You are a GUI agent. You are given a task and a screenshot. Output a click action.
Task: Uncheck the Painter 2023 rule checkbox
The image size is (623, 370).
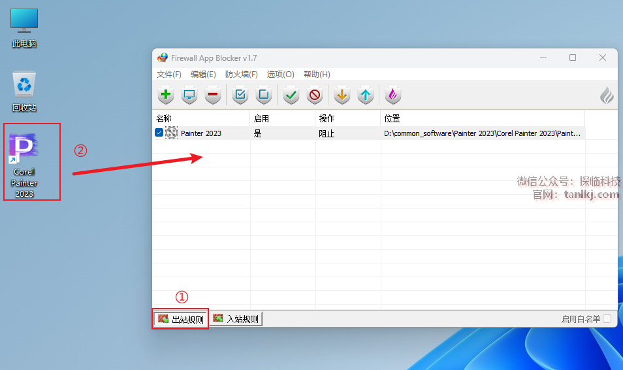pos(159,133)
